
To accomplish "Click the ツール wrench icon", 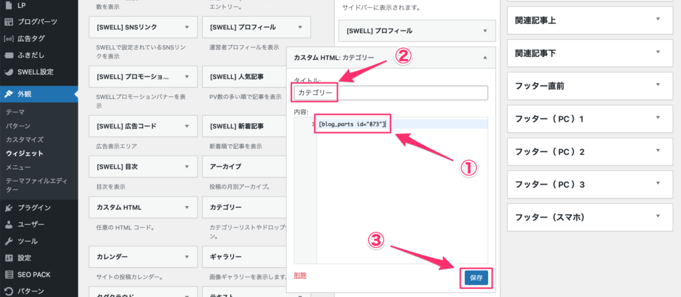I will point(9,241).
